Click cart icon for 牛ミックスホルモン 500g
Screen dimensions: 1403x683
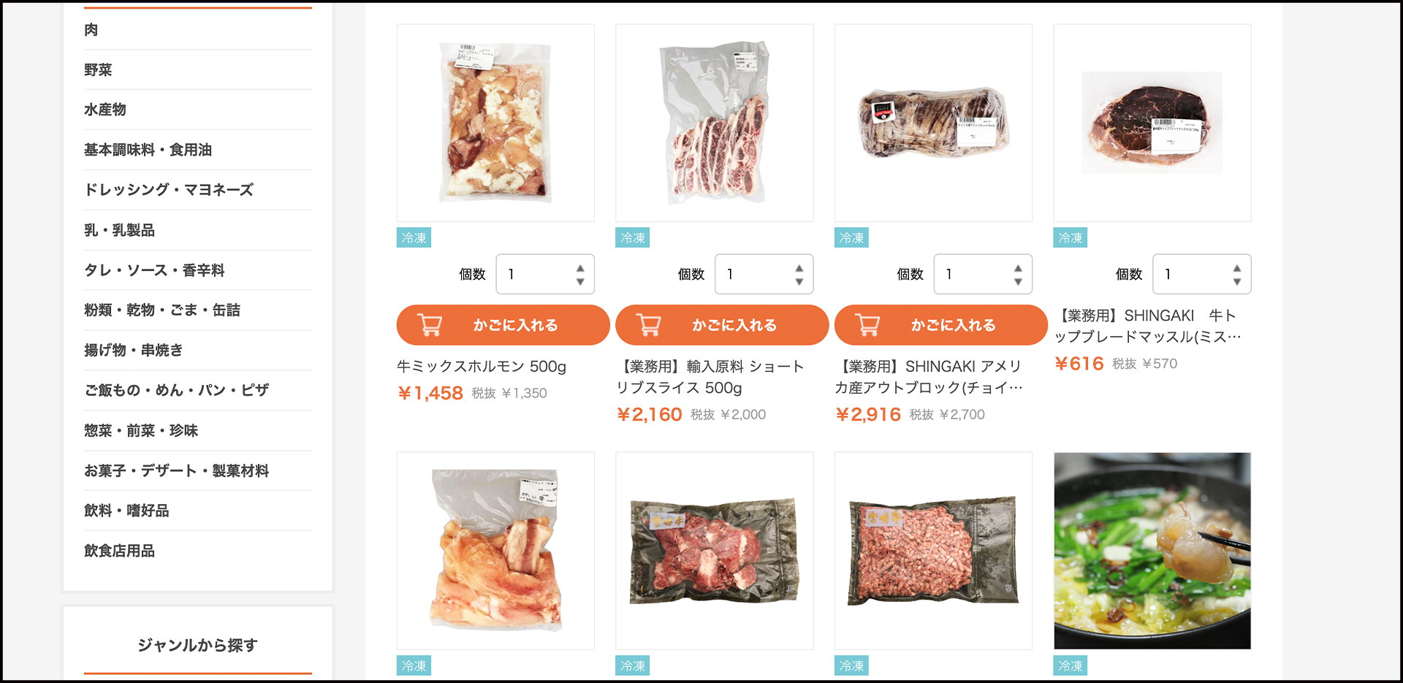430,324
